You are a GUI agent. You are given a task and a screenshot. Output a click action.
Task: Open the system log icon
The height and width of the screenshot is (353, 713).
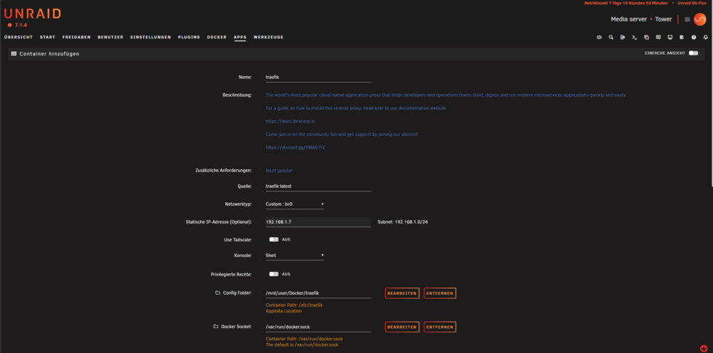[x=682, y=37]
